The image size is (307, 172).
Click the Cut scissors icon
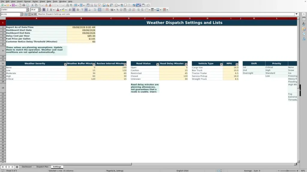tap(32, 5)
